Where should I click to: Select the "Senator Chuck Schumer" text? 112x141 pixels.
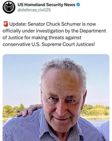54,24
